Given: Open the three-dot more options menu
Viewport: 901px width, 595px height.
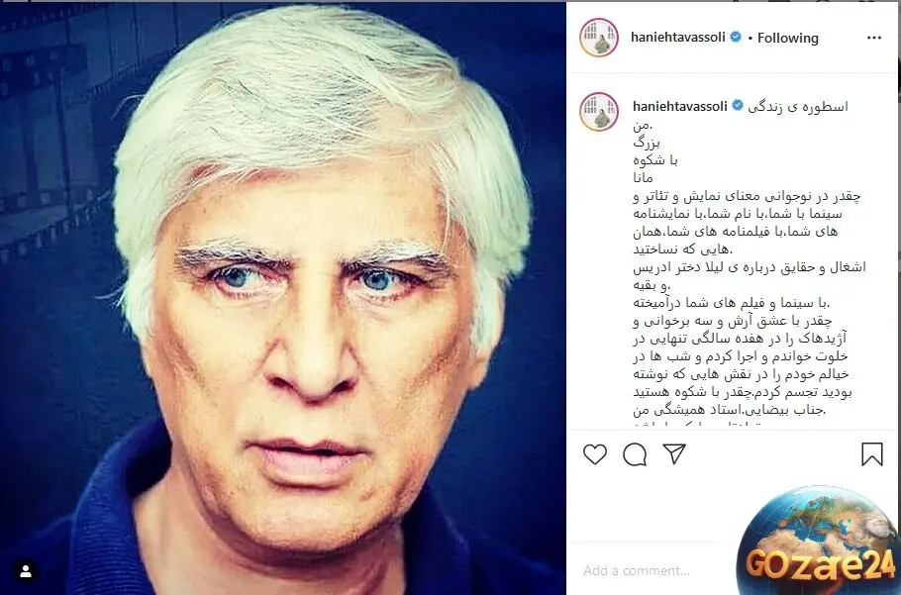Looking at the screenshot, I should click(x=874, y=38).
